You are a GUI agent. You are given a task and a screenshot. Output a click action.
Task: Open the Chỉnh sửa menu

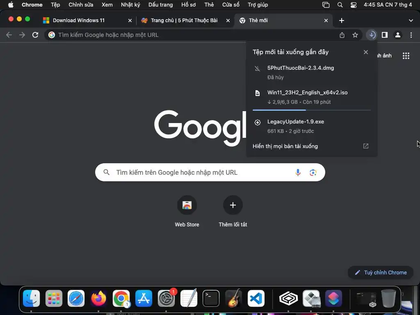point(81,5)
